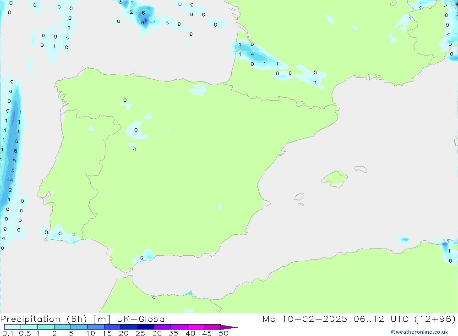Click the above-50 arrow tip of legend

[x=229, y=327]
